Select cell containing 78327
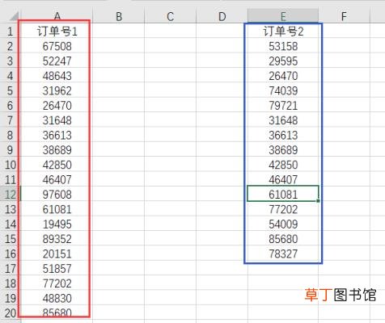385x323 pixels. (x=283, y=254)
